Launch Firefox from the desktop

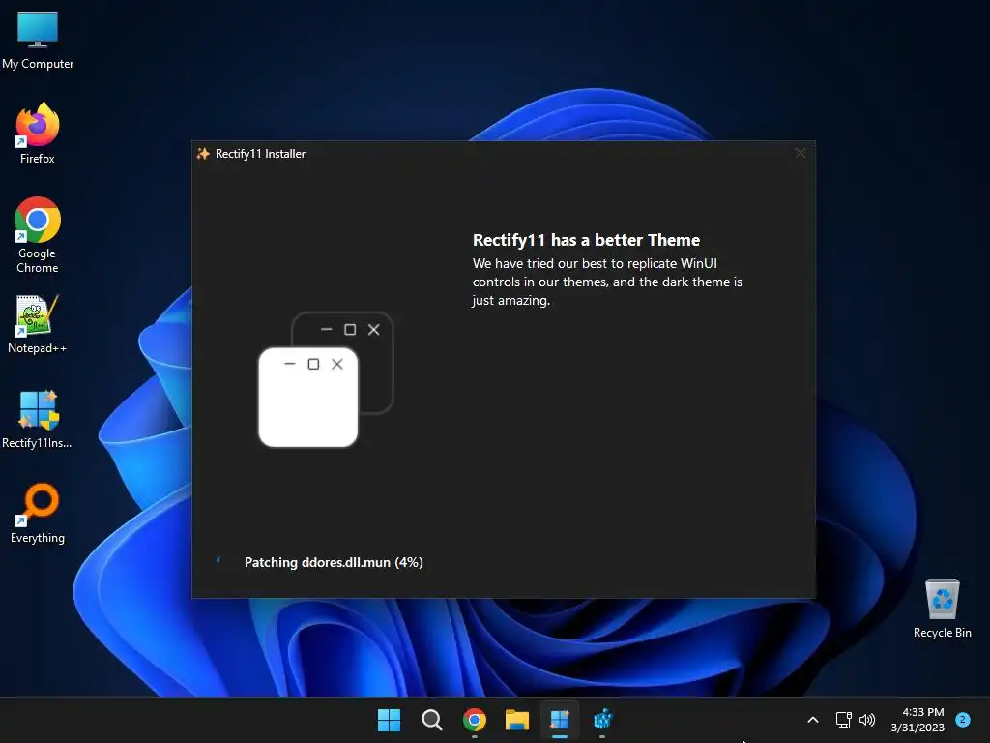[x=38, y=134]
